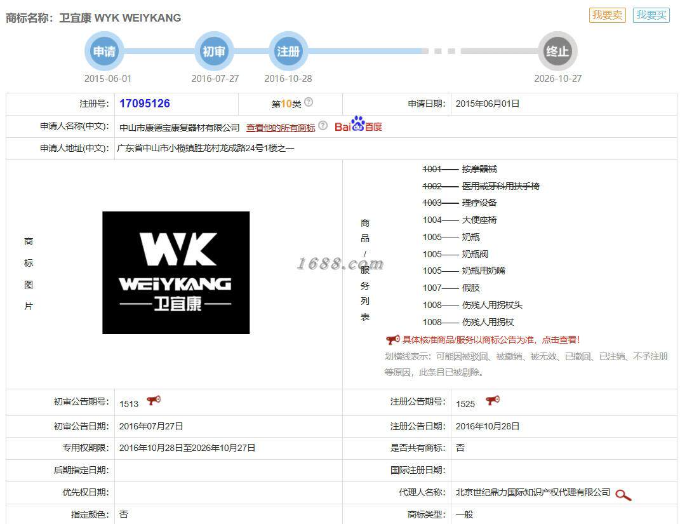Select goods item 1004 大便座椅
Image resolution: width=680 pixels, height=524 pixels.
coord(460,220)
